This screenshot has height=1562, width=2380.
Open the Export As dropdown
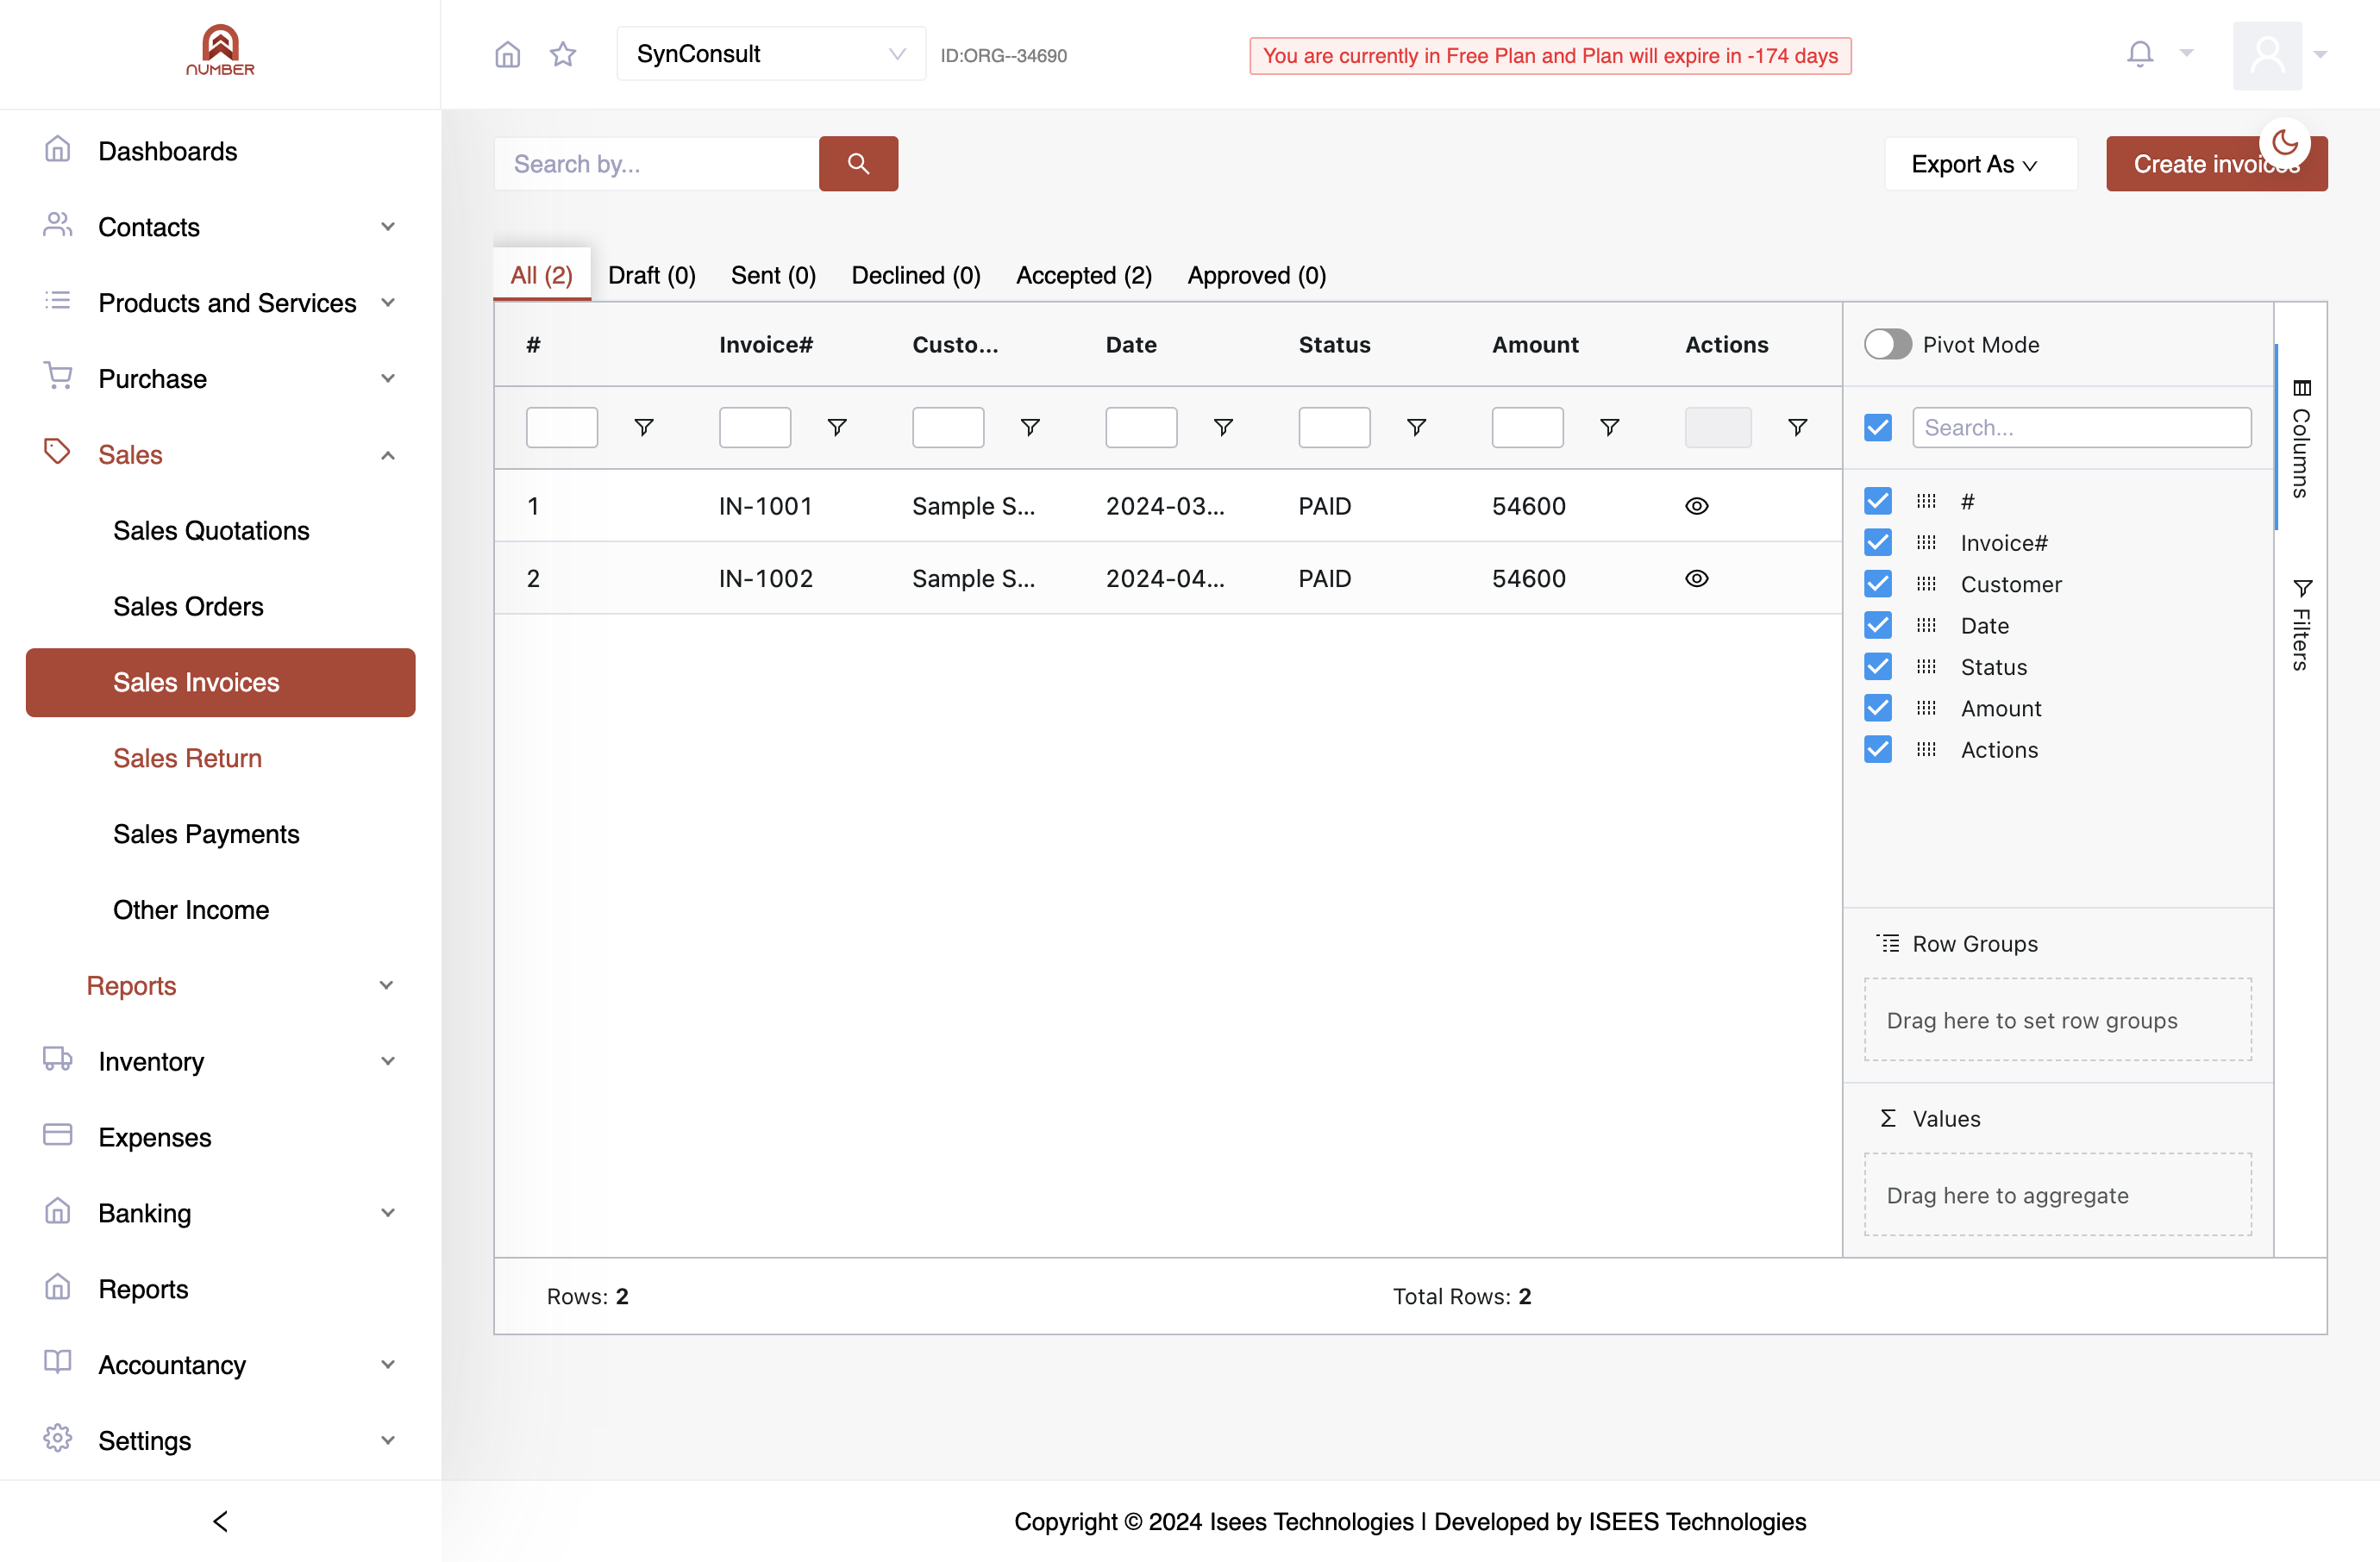[1980, 164]
